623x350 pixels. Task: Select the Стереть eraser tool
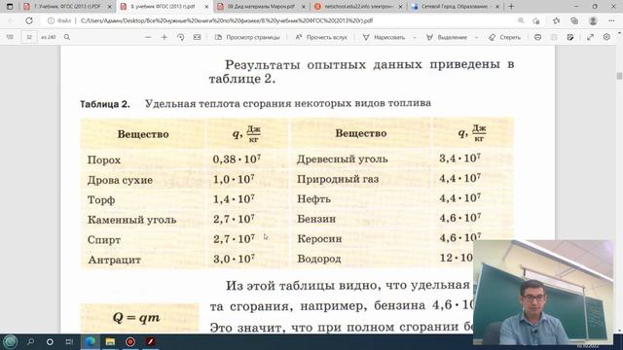coord(504,37)
